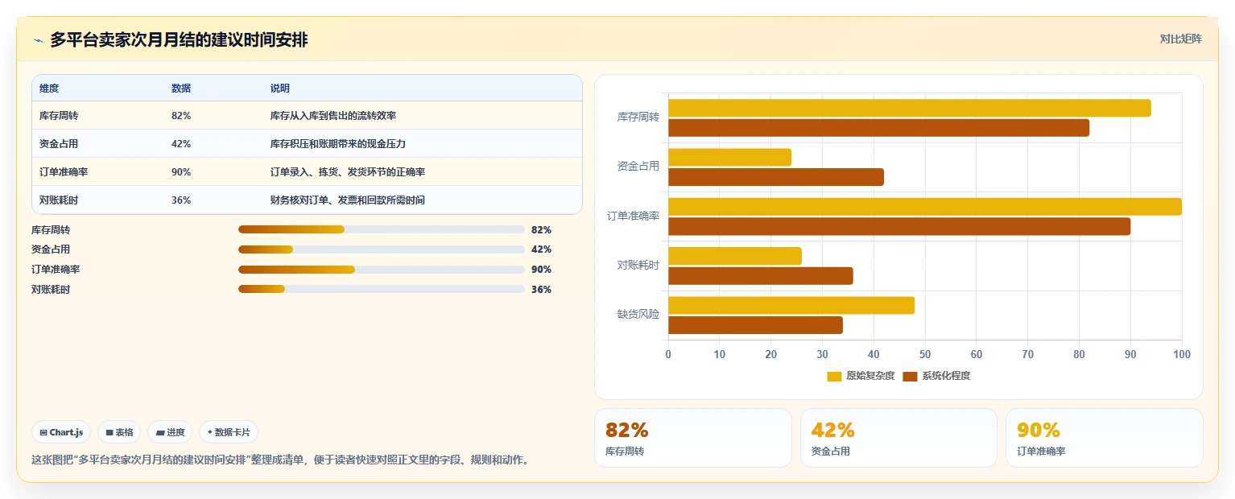This screenshot has width=1235, height=499.
Task: Click the 缺货风险 brown chart bar
Action: point(755,325)
